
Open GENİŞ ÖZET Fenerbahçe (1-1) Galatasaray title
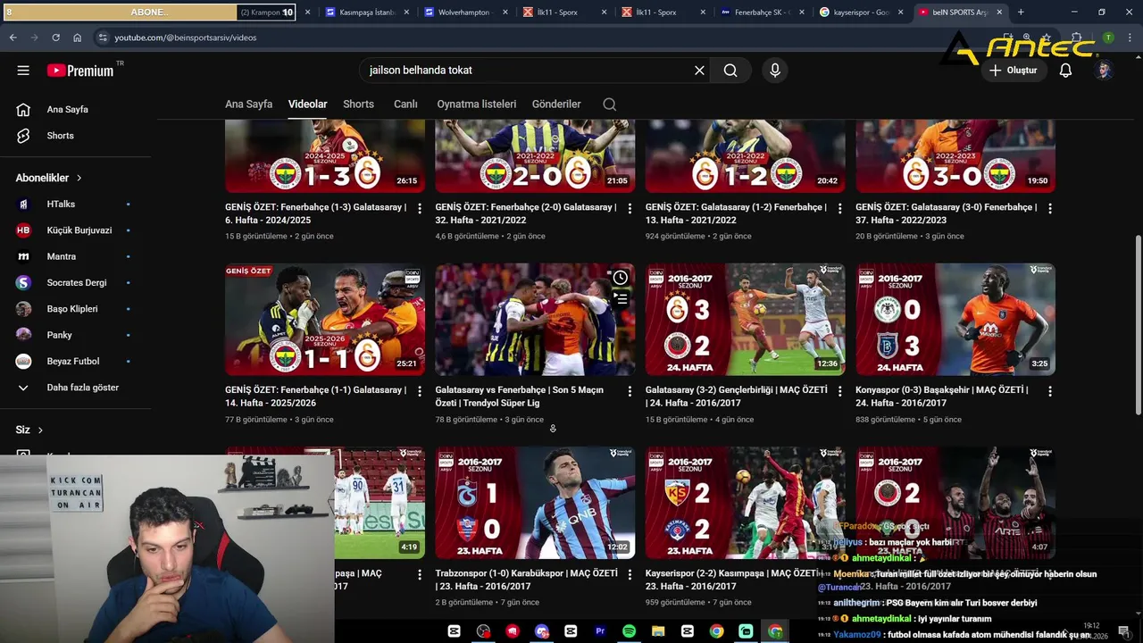(x=315, y=397)
